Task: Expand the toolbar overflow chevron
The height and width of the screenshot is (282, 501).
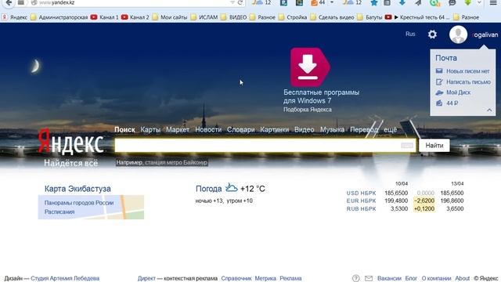Action: (479, 3)
